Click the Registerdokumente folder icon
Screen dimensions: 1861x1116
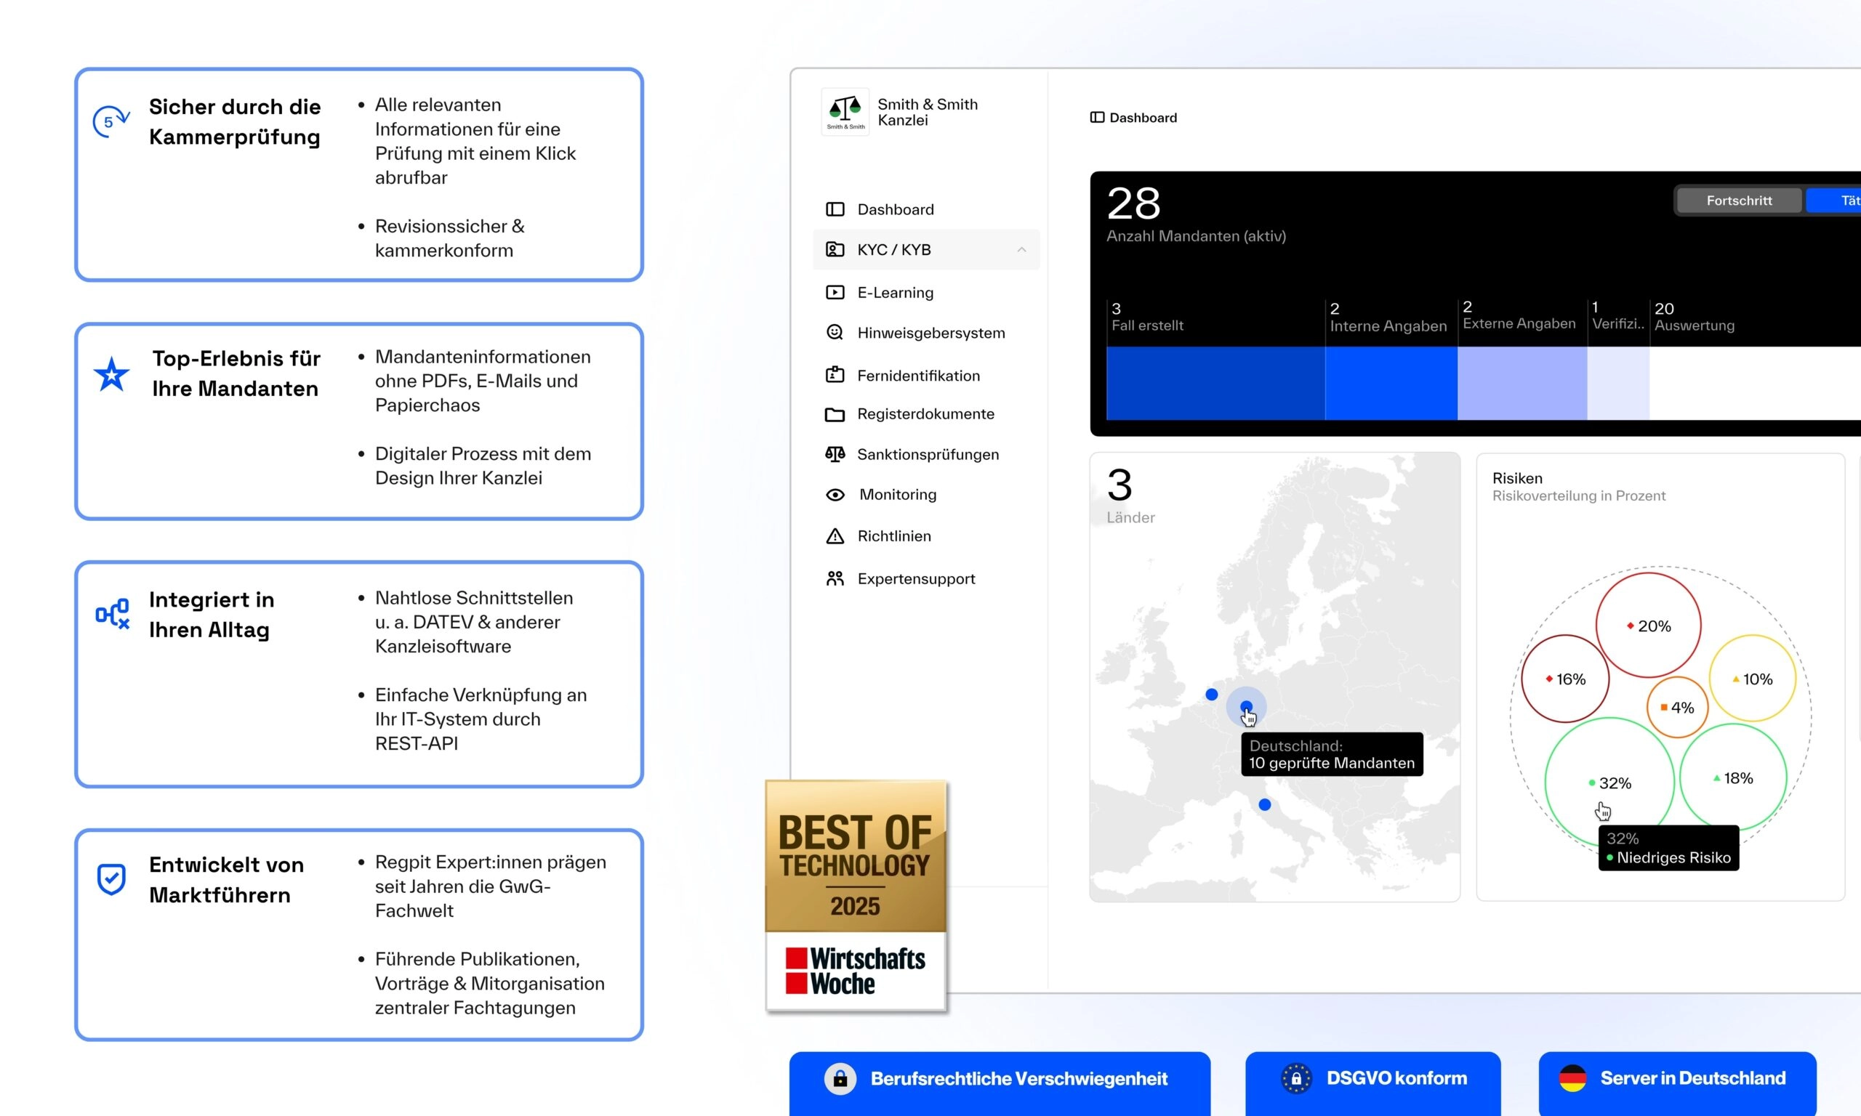tap(835, 414)
